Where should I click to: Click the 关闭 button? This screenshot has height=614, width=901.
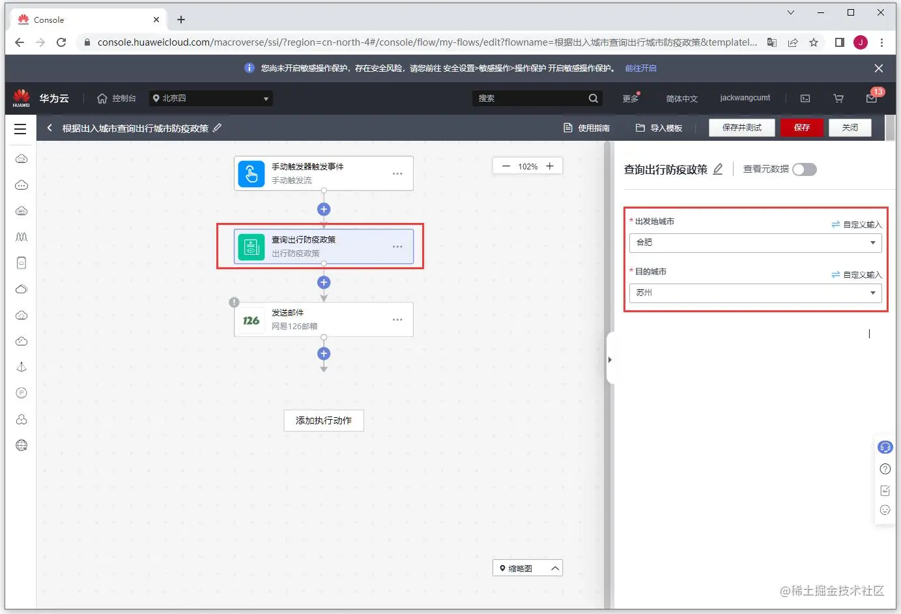click(850, 128)
